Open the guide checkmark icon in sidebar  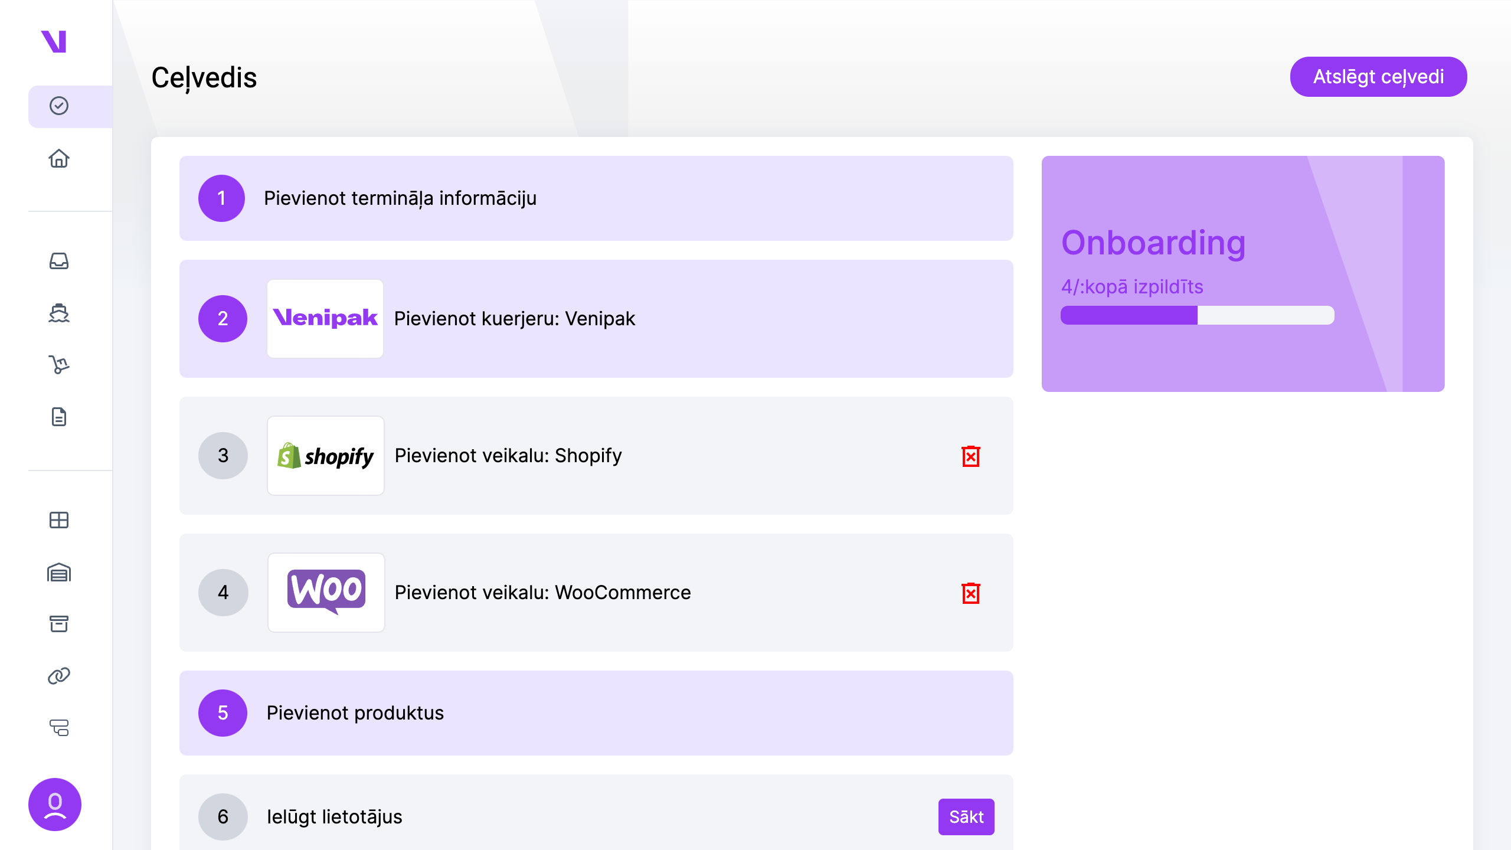(59, 106)
